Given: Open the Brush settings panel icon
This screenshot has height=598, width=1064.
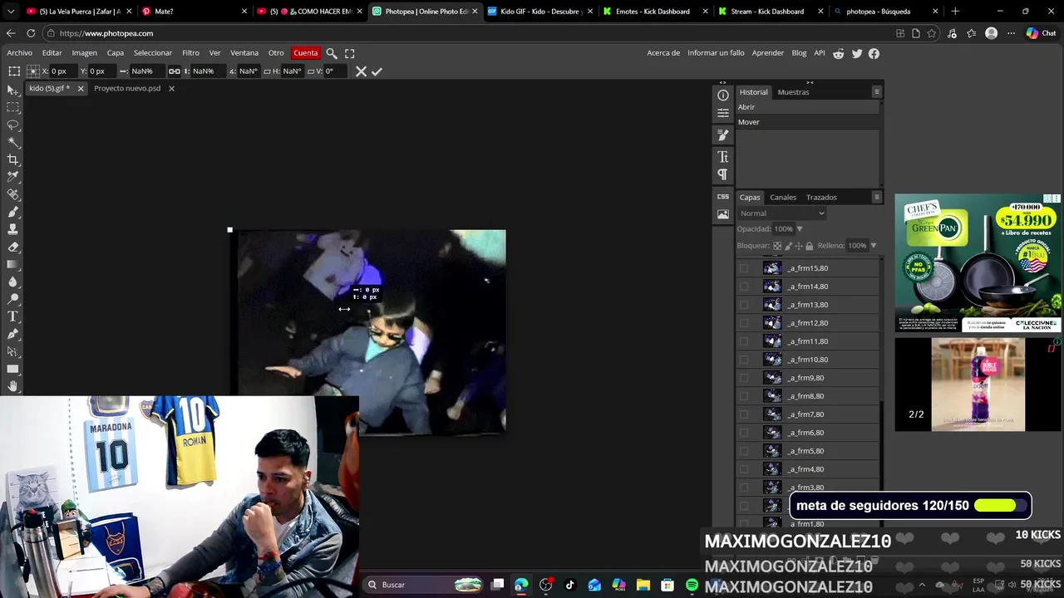Looking at the screenshot, I should pyautogui.click(x=723, y=135).
